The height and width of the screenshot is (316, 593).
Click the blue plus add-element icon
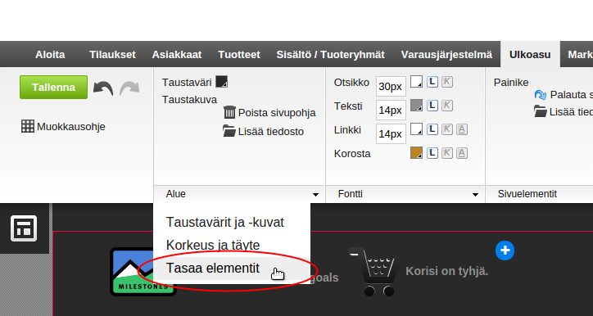[x=505, y=251]
